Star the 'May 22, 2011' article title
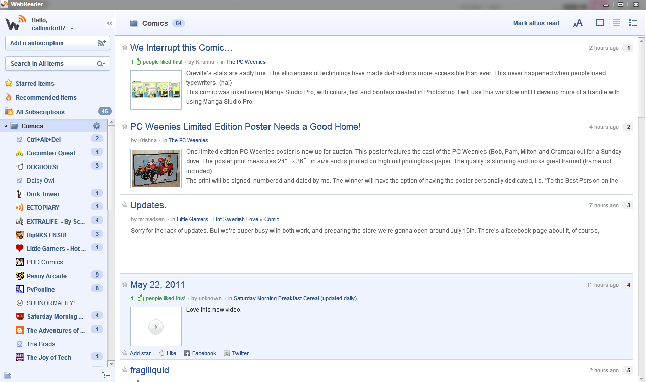This screenshot has width=646, height=382. point(125,284)
